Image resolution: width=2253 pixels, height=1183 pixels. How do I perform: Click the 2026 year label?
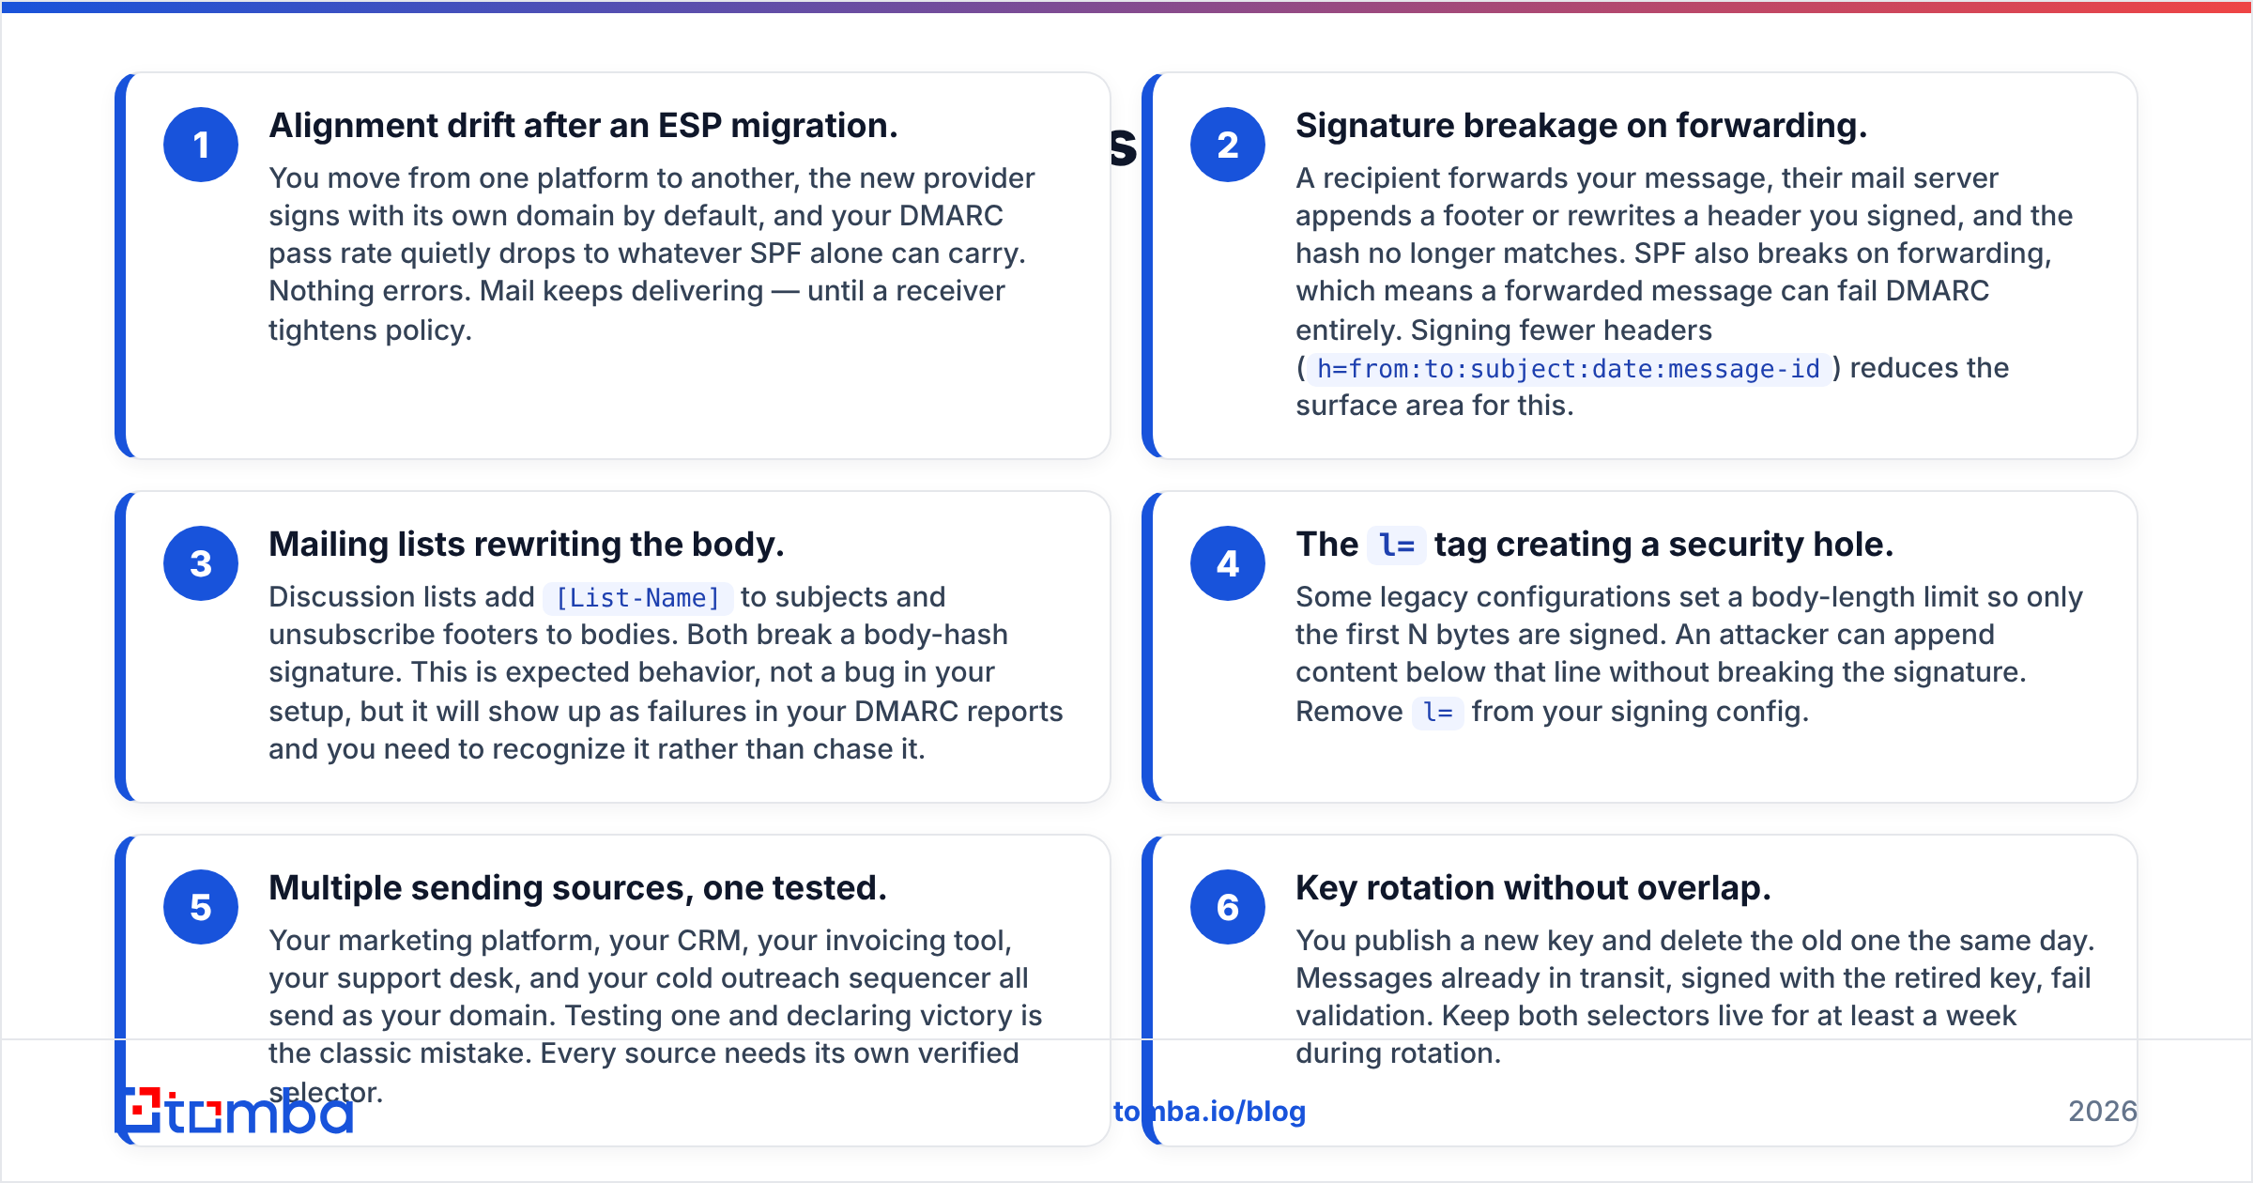(x=2103, y=1112)
